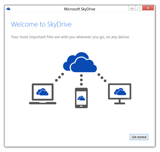
Task: Click the "Your most important files" description text
Action: click(70, 37)
